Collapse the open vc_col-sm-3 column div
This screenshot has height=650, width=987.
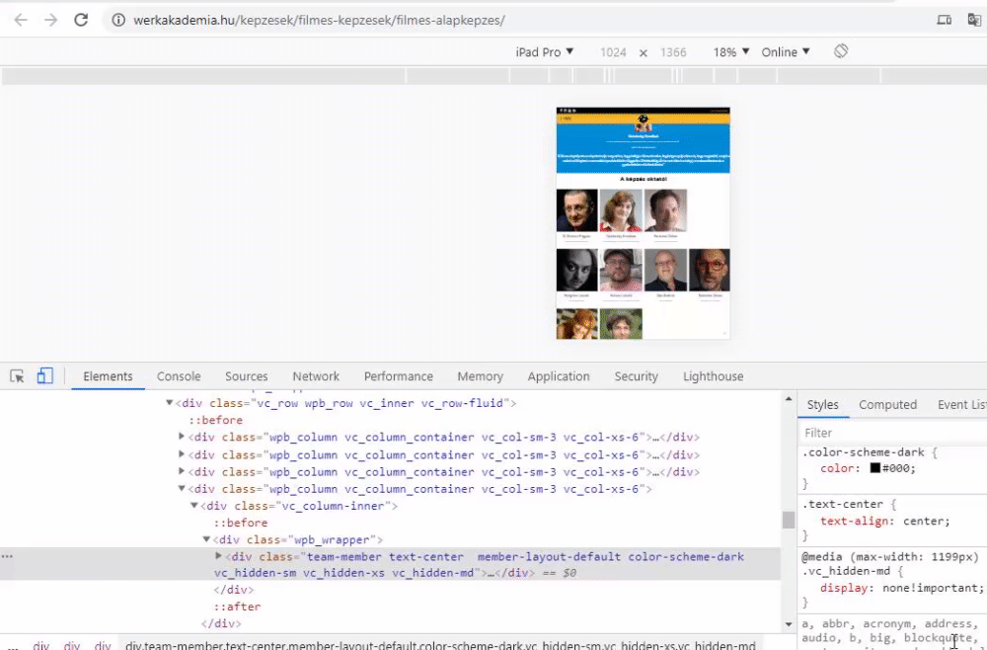pyautogui.click(x=182, y=489)
